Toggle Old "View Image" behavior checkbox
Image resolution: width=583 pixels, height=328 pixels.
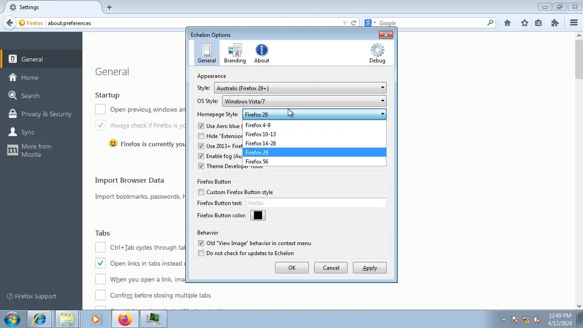(x=201, y=243)
